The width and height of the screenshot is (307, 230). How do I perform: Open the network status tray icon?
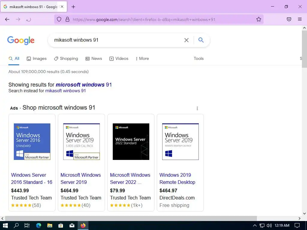tap(262, 226)
